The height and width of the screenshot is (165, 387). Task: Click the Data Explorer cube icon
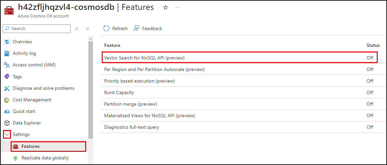[7, 123]
